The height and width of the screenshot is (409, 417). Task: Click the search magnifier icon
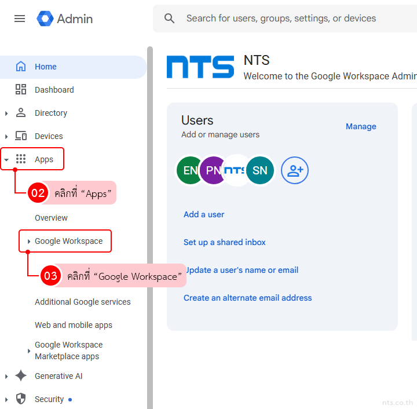pyautogui.click(x=169, y=19)
